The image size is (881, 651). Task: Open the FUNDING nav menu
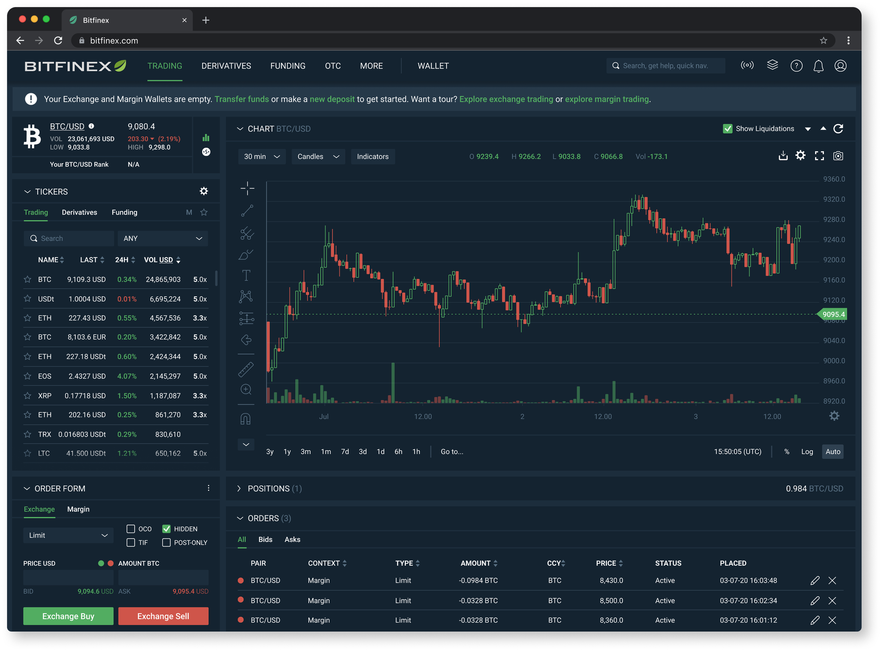(288, 66)
